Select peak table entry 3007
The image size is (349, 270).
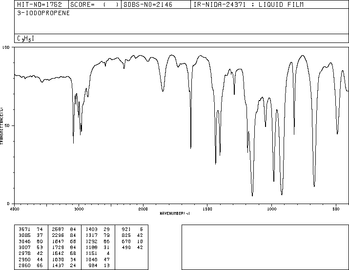(24, 247)
